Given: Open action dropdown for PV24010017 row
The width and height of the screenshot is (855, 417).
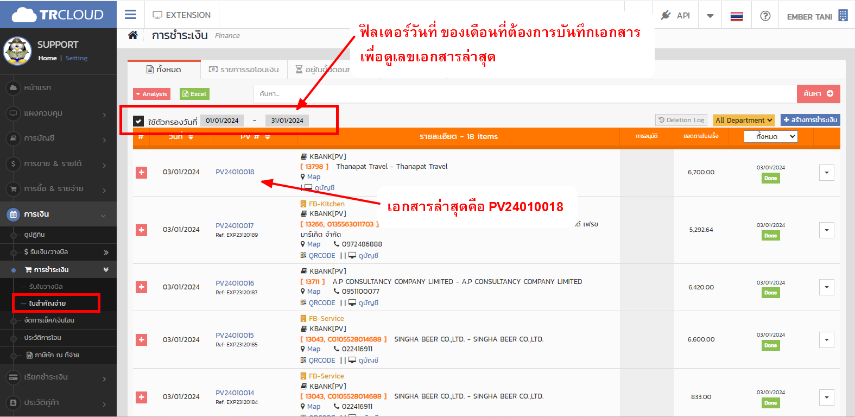Looking at the screenshot, I should coord(827,230).
